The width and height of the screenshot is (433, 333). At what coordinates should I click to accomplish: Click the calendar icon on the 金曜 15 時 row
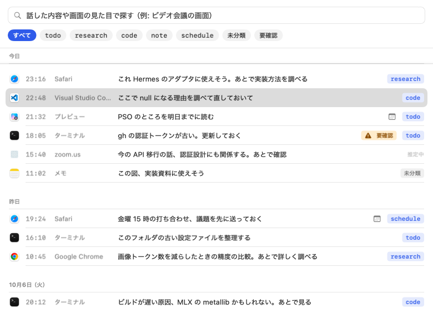point(377,219)
